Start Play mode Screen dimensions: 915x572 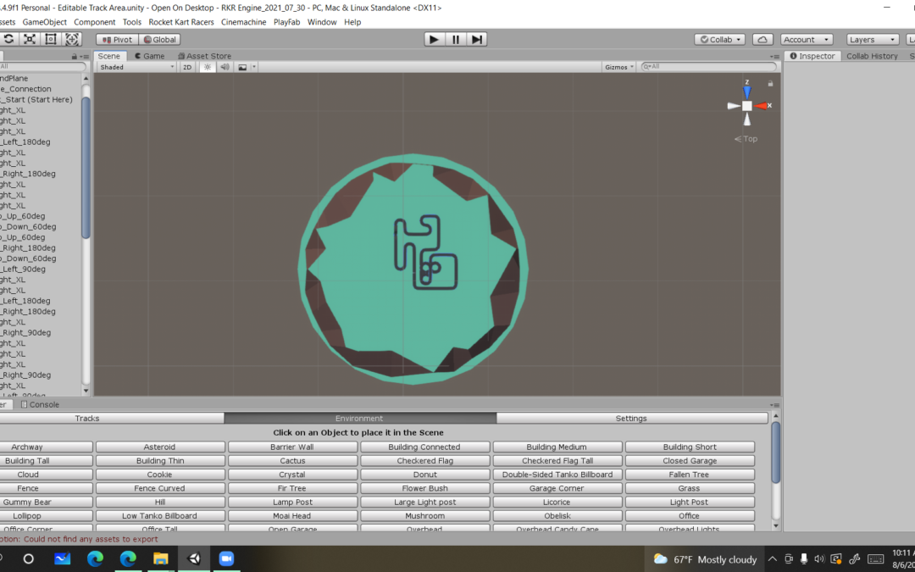click(434, 39)
